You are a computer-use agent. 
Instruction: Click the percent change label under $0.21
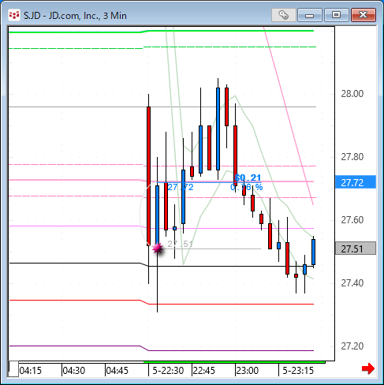[247, 187]
